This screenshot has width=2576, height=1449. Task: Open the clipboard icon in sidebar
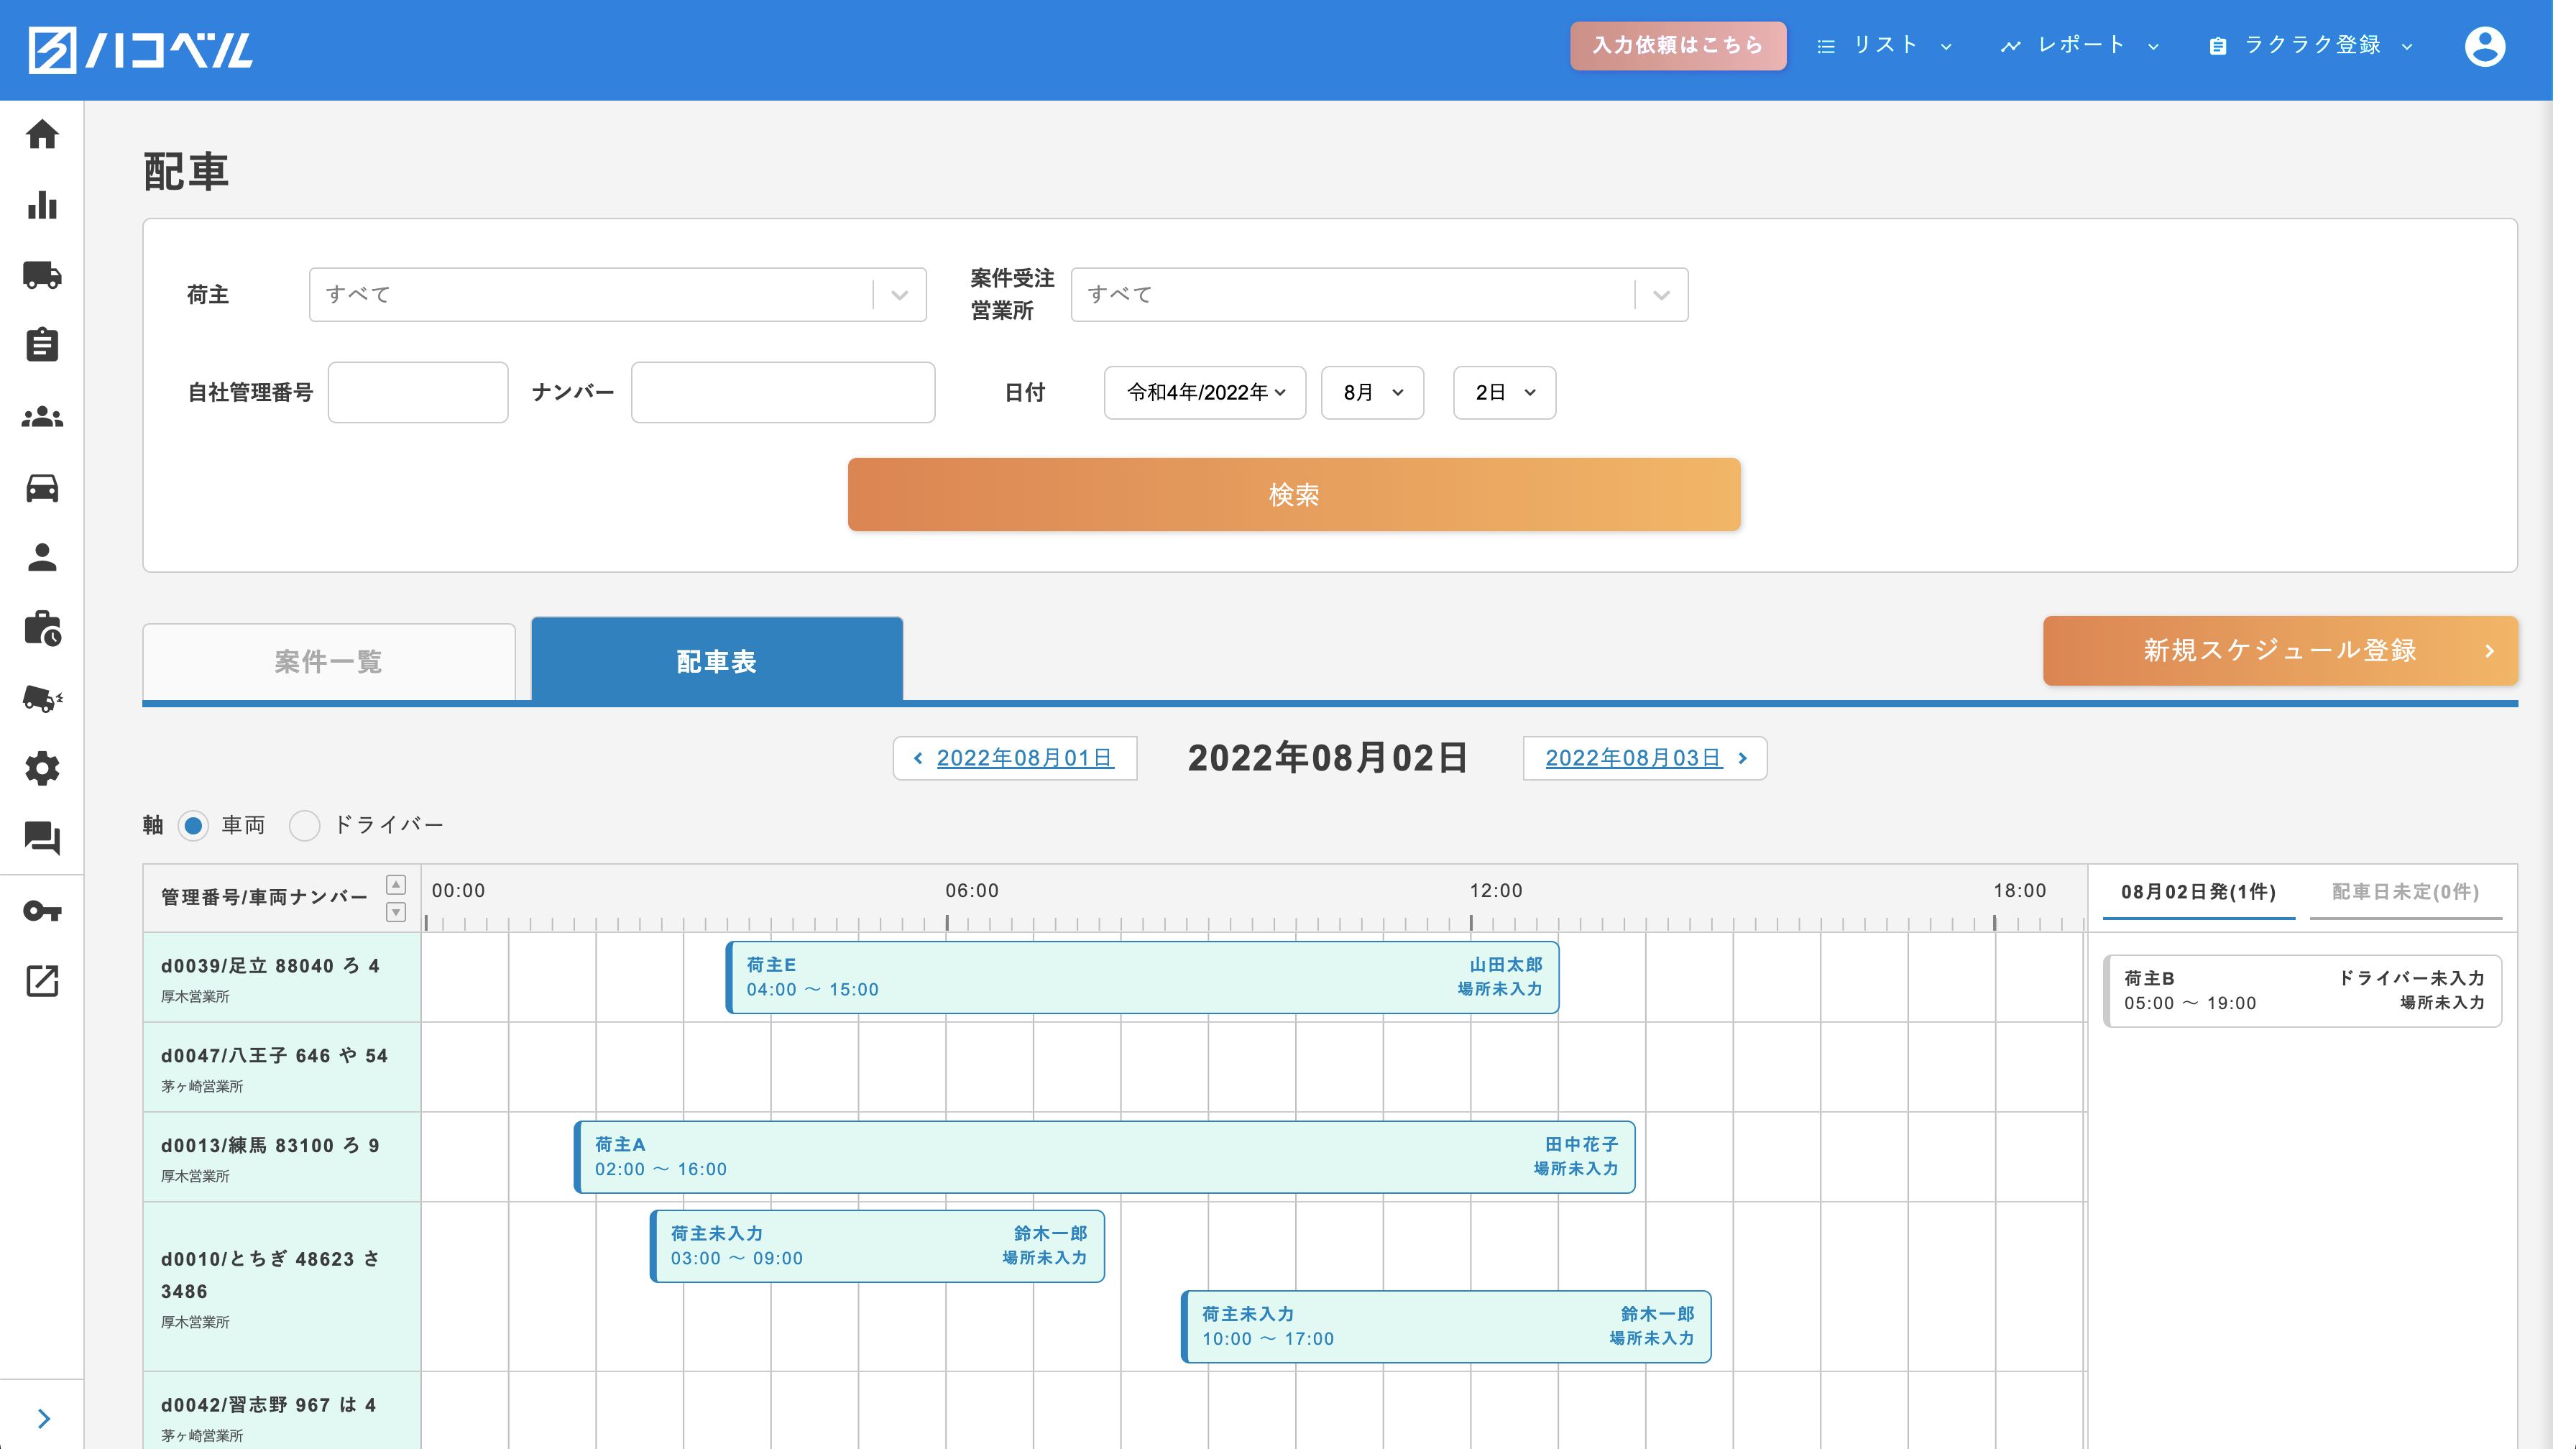[x=42, y=345]
